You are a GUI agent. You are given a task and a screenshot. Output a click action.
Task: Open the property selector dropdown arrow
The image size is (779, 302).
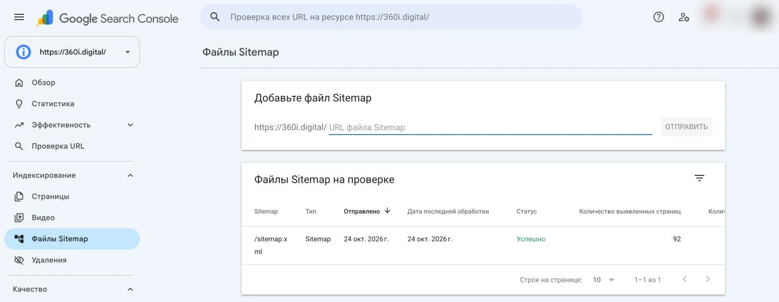(128, 52)
